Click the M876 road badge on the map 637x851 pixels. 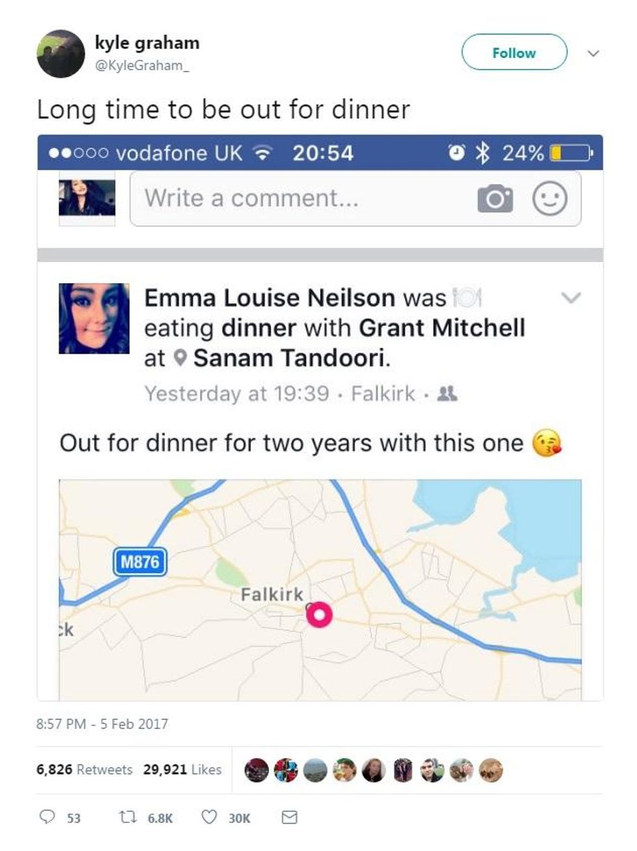140,561
